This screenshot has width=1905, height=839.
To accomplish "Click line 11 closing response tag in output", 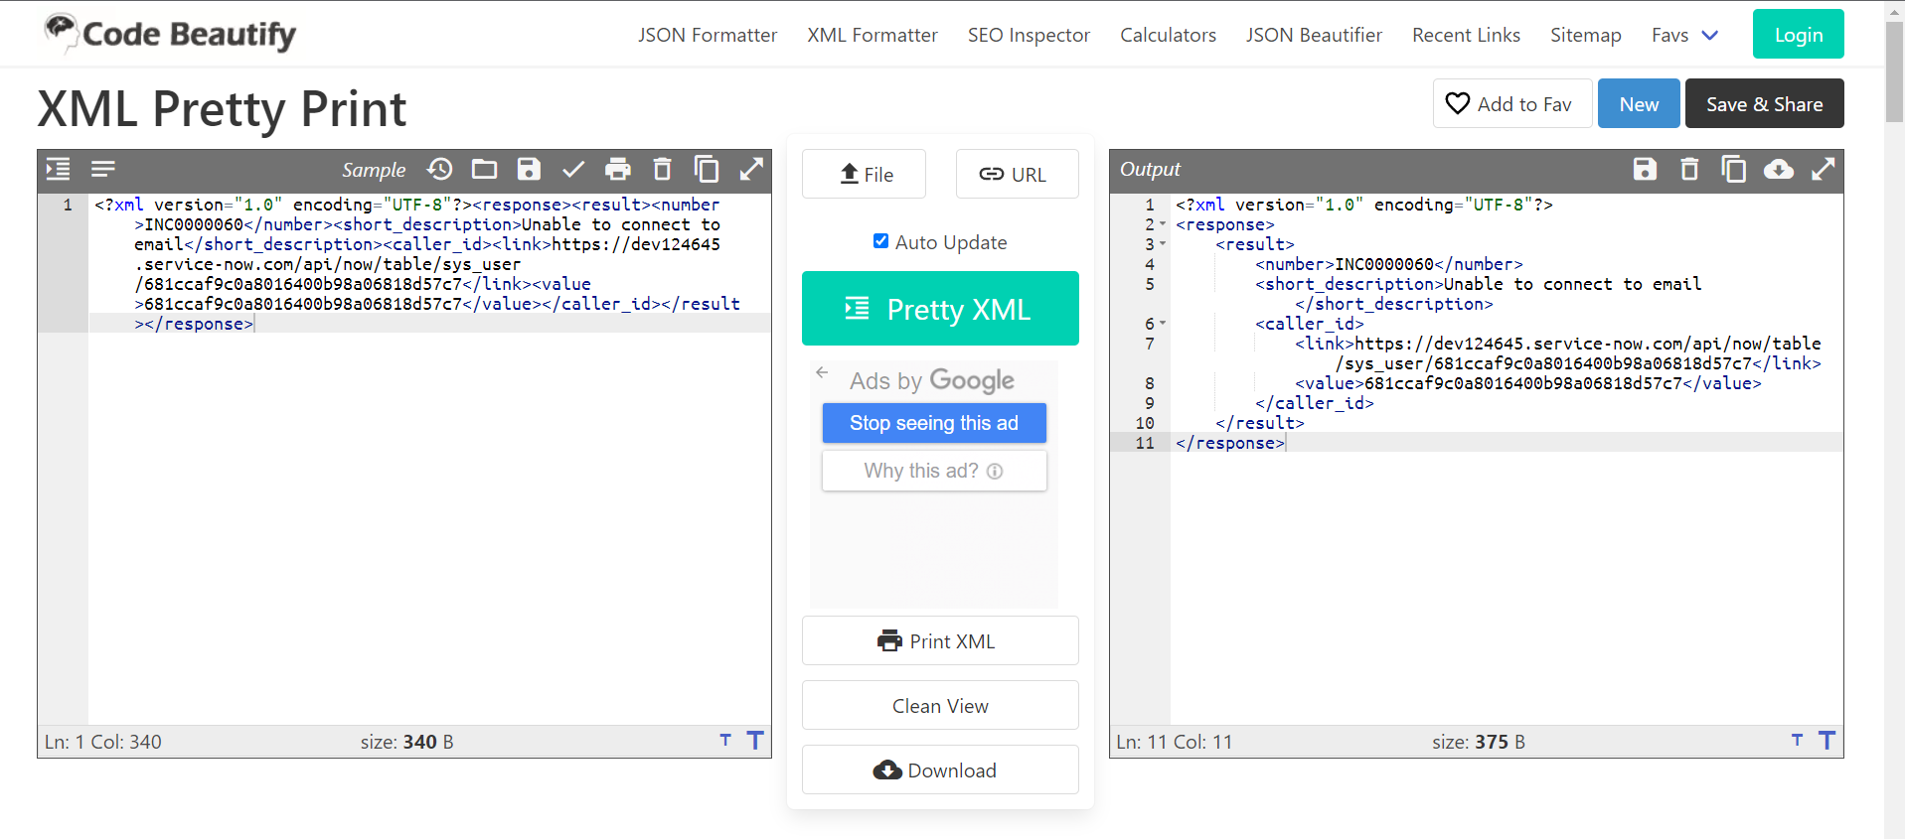I will pyautogui.click(x=1230, y=443).
